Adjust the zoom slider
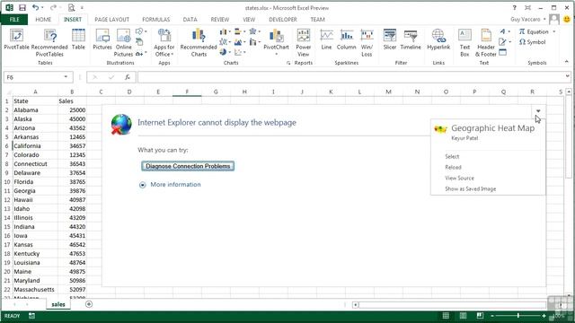 (x=517, y=315)
